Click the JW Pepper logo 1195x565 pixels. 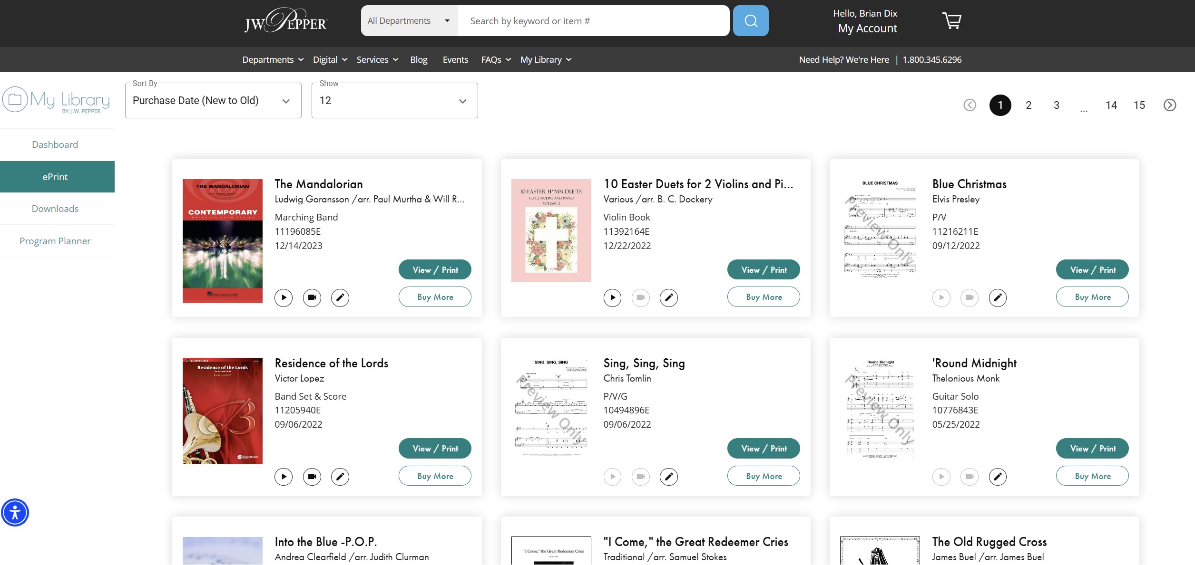(x=286, y=20)
